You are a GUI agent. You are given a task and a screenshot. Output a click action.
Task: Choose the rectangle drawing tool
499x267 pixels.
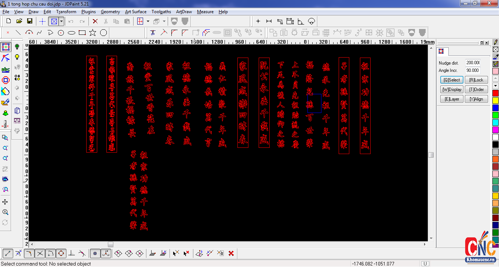click(x=82, y=33)
